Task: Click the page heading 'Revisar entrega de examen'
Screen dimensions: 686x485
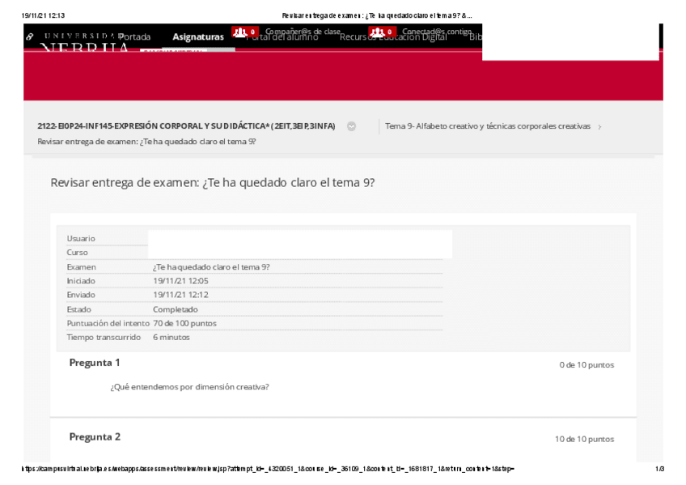Action: coord(213,182)
